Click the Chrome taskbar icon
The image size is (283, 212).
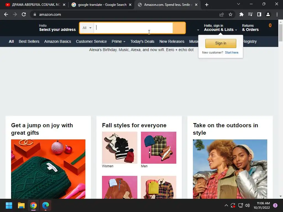(33, 205)
